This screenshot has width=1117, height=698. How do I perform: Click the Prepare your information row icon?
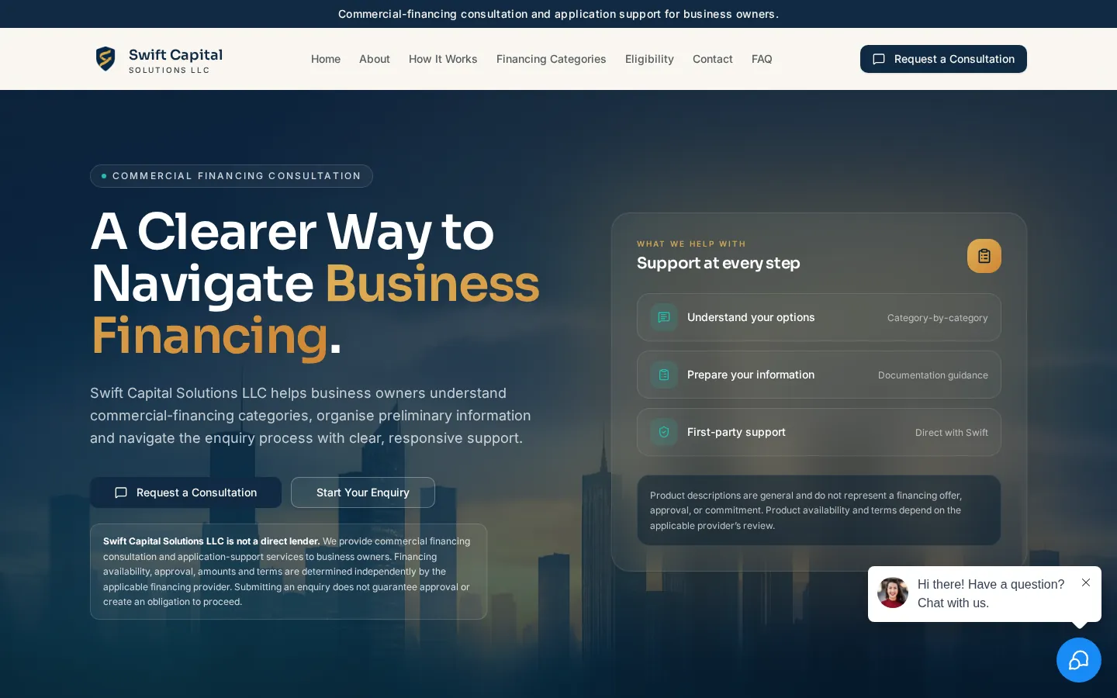click(664, 375)
